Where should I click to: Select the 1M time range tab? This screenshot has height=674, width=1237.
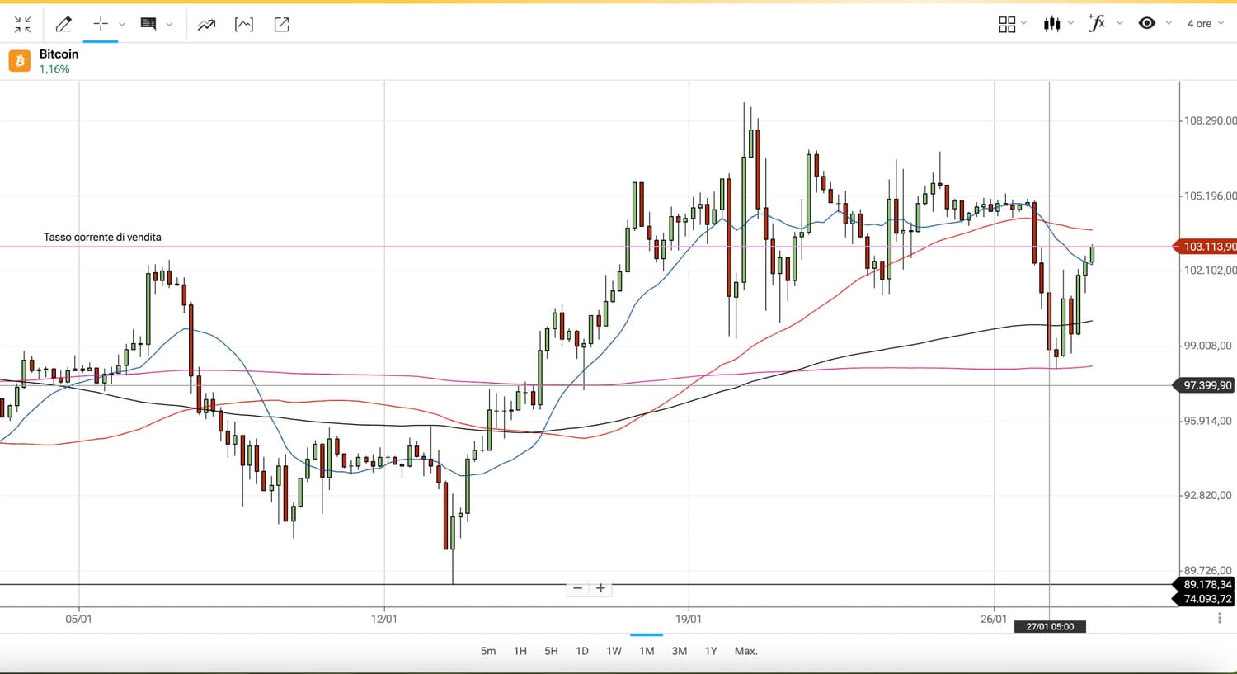[x=647, y=651]
